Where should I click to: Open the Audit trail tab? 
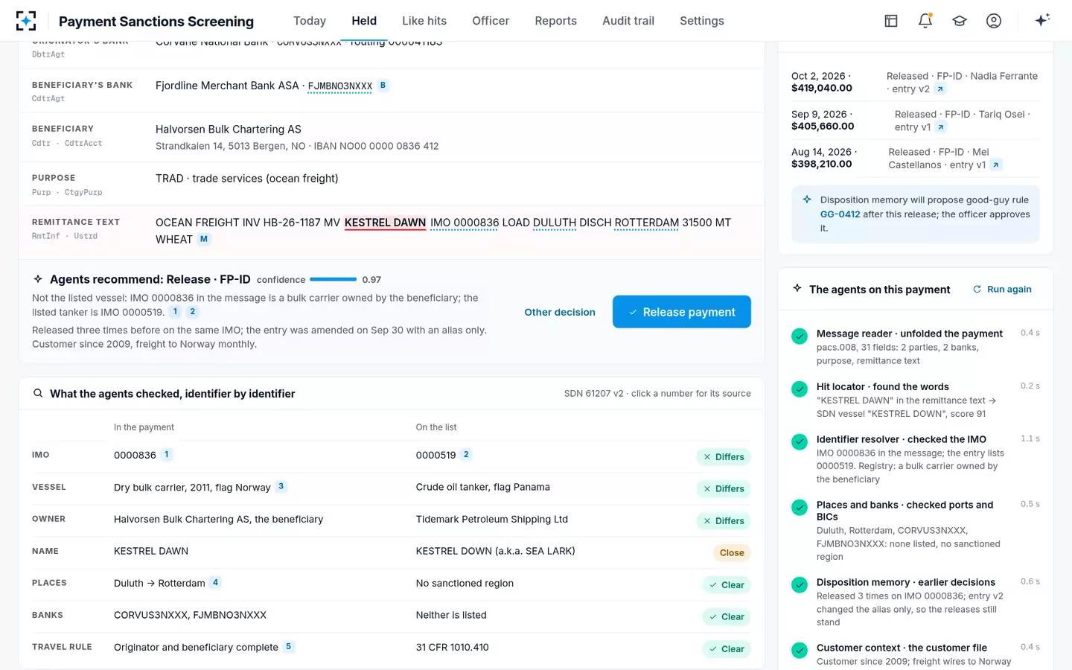(628, 21)
